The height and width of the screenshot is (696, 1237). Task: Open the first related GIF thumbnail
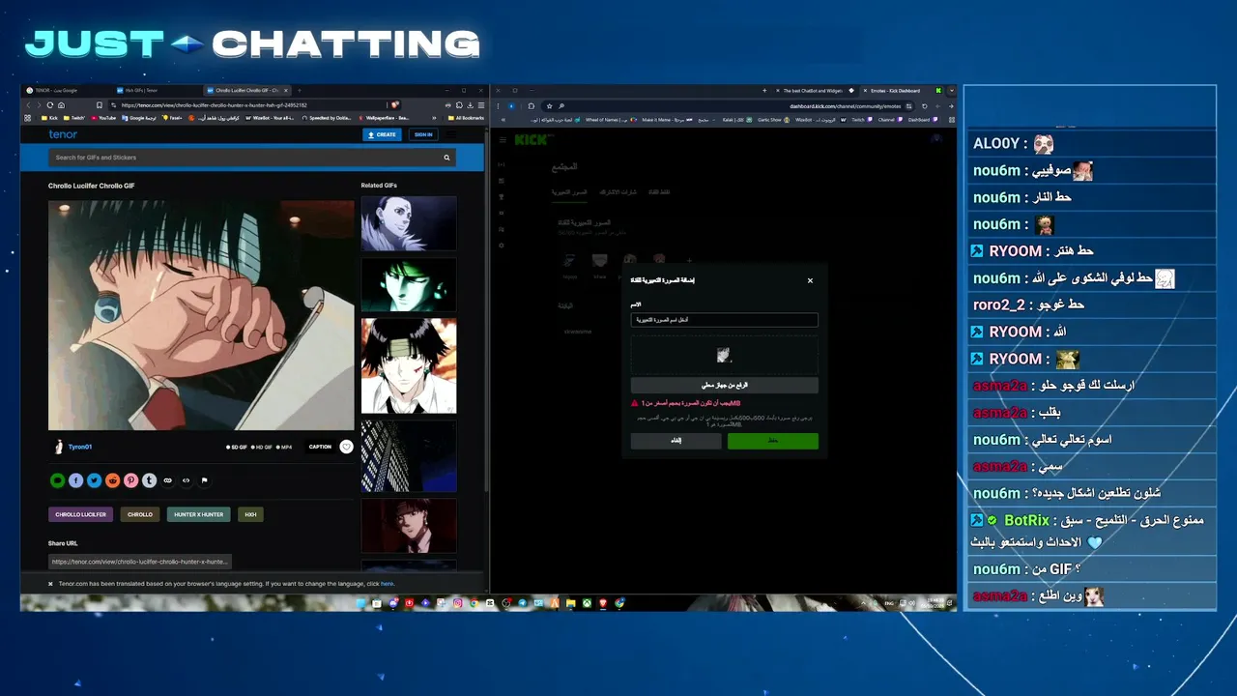[x=409, y=223]
